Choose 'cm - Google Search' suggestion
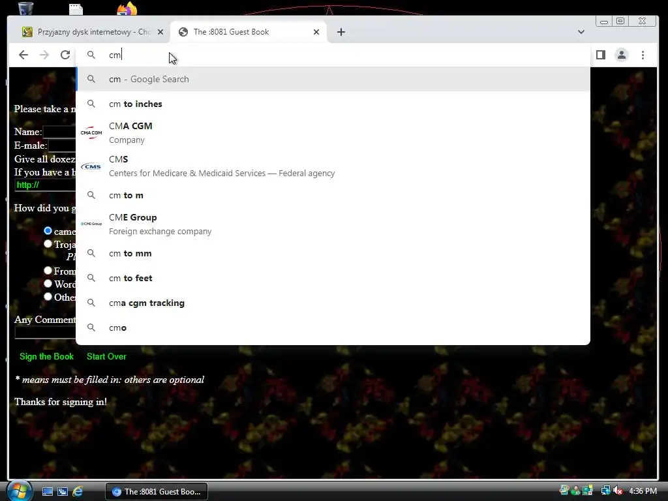668x501 pixels. [333, 79]
